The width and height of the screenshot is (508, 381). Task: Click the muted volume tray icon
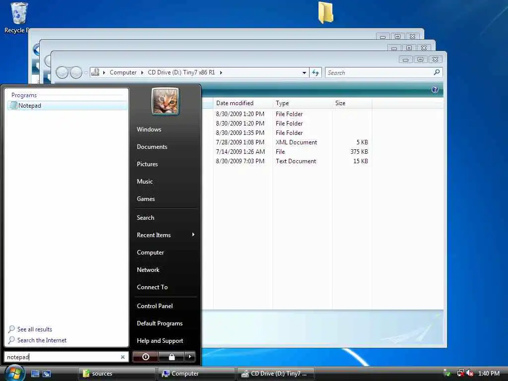pos(470,373)
